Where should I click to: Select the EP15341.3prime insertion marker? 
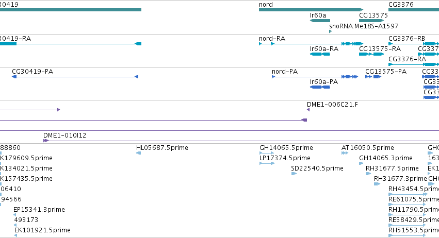[14, 215]
